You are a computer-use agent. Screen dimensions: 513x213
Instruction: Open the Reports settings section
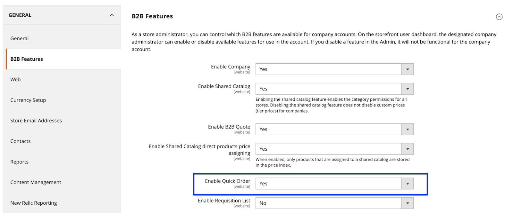click(x=20, y=162)
